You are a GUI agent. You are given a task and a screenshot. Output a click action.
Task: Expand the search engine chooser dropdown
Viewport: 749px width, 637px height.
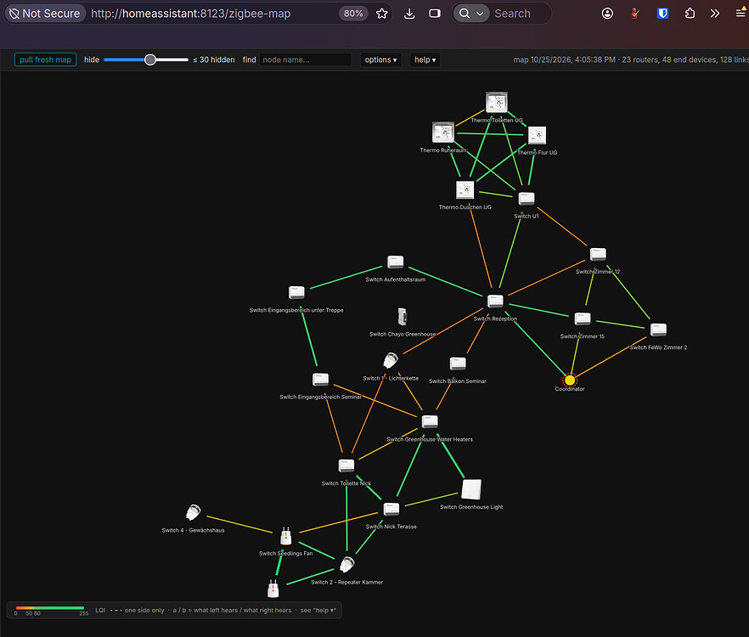[x=471, y=14]
